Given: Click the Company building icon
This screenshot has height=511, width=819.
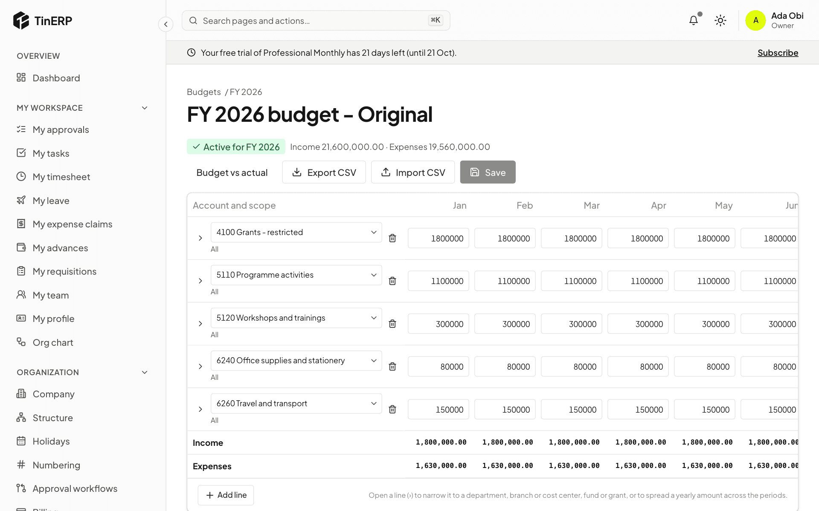Looking at the screenshot, I should pyautogui.click(x=21, y=393).
